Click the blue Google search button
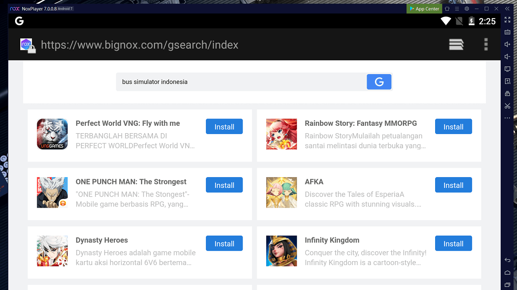This screenshot has width=517, height=290. click(x=379, y=82)
